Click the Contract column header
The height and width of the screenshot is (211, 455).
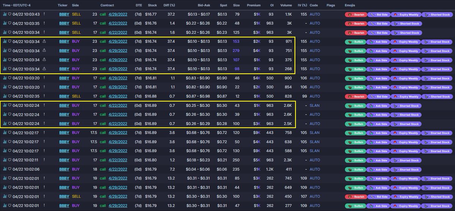107,5
